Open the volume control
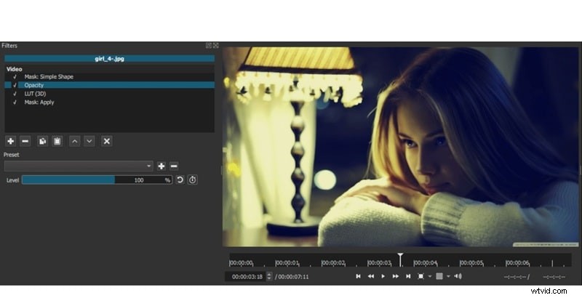582x298 pixels. coord(458,276)
